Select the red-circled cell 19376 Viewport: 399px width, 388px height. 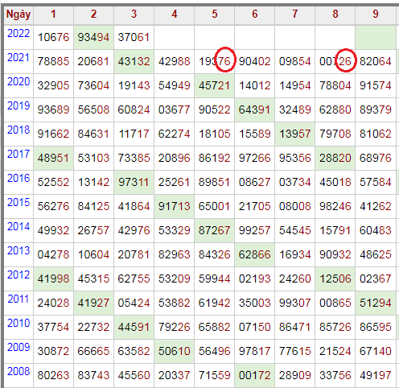(x=214, y=61)
